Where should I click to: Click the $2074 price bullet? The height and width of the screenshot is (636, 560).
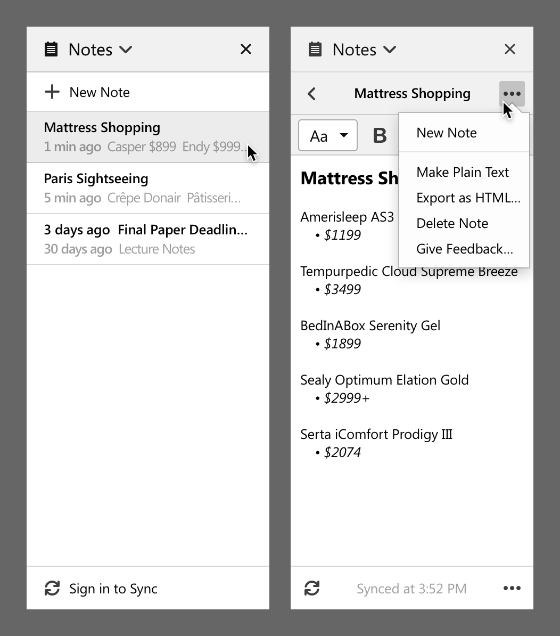click(338, 452)
